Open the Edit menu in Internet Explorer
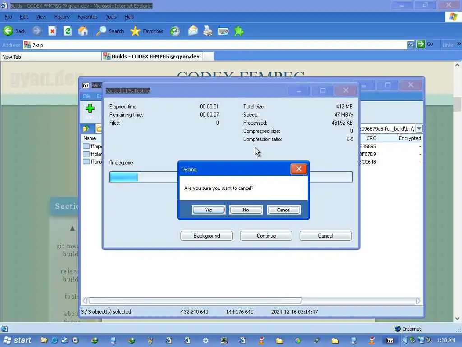 (x=24, y=17)
